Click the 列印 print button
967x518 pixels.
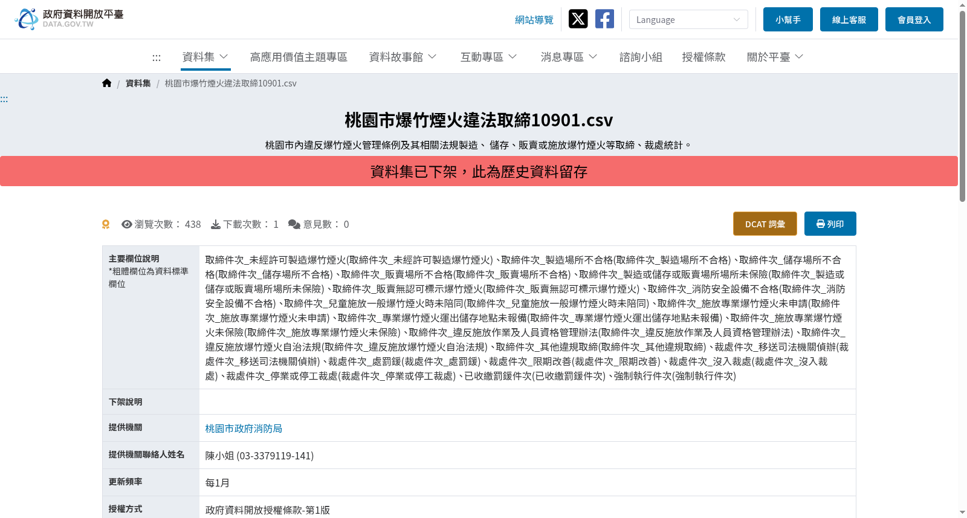click(x=830, y=224)
